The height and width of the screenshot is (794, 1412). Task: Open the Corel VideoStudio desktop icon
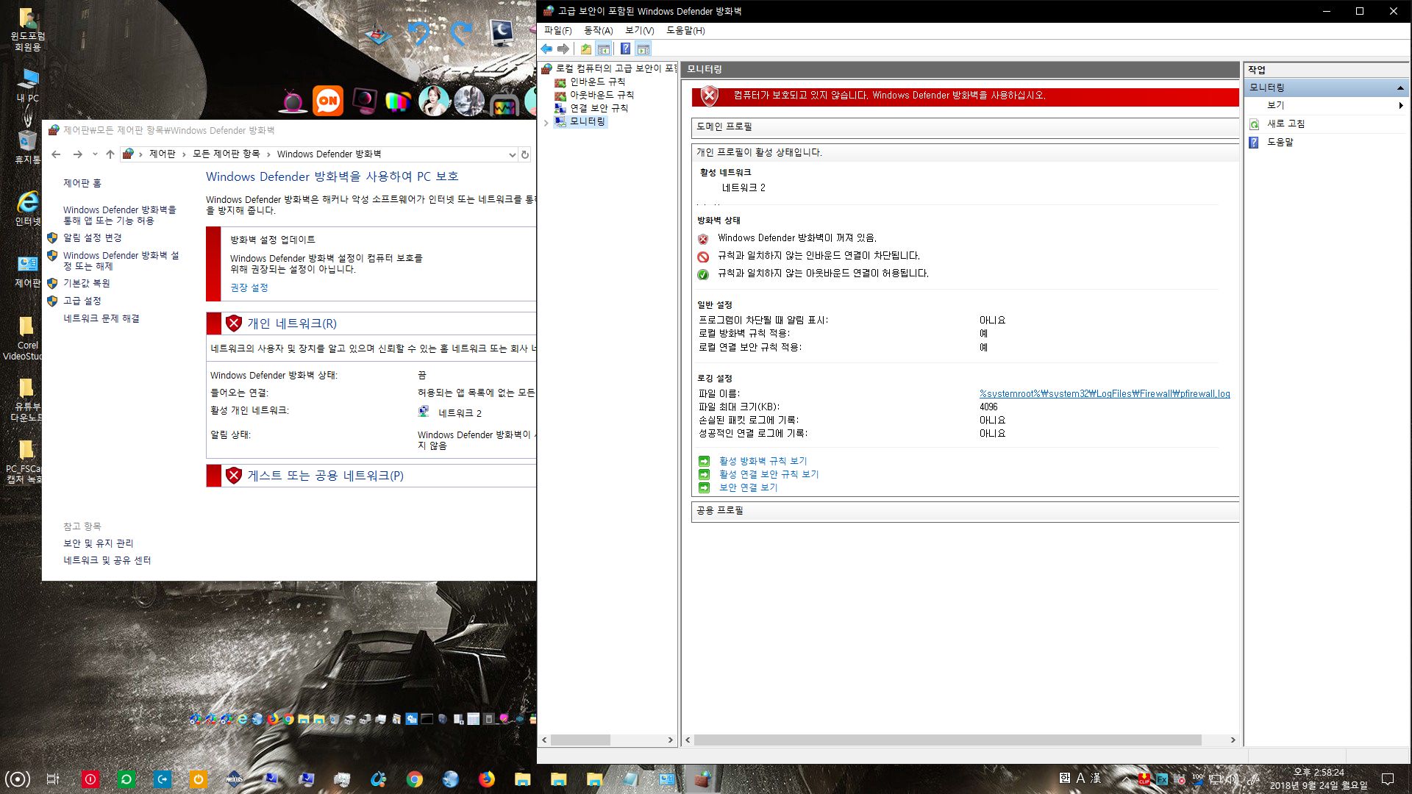click(x=24, y=339)
